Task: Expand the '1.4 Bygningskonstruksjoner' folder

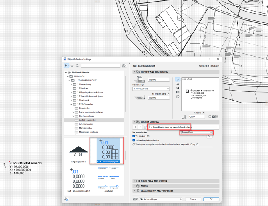Action: click(x=72, y=93)
